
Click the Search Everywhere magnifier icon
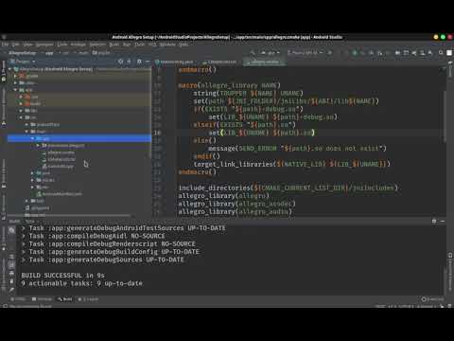tap(441, 53)
